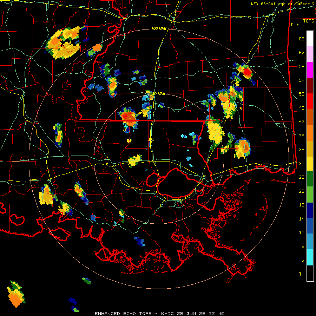Click the 34 legend value
The width and height of the screenshot is (316, 316).
302,150
